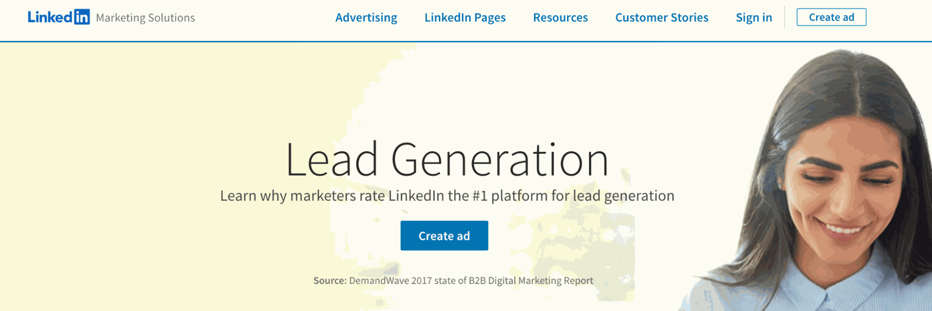Screen dimensions: 932x311
Task: Click the bold 'Source:' label
Action: (x=330, y=281)
